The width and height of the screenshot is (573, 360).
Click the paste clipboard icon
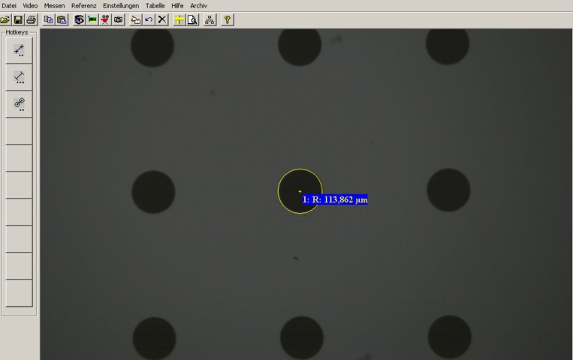click(62, 19)
